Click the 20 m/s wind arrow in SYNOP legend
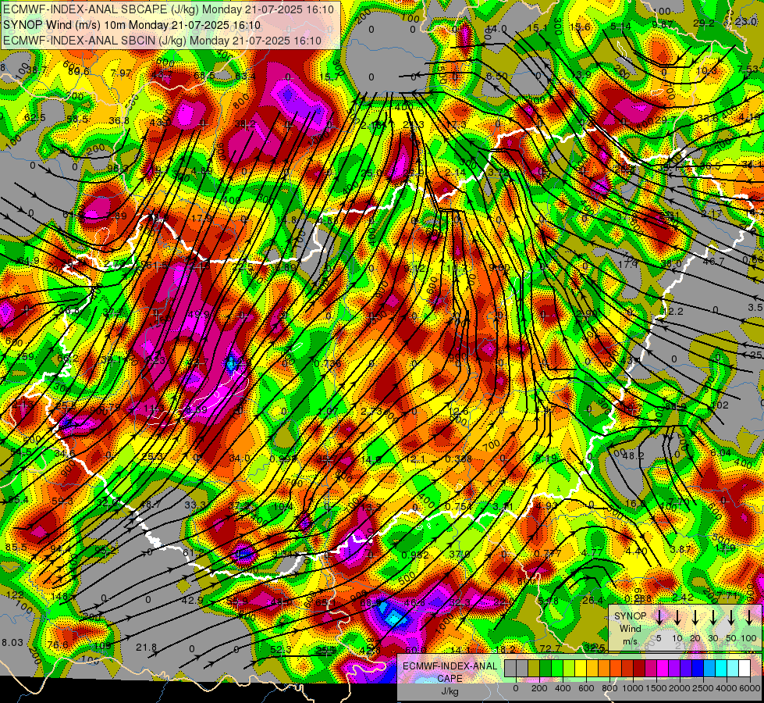764x703 pixels. (x=695, y=617)
